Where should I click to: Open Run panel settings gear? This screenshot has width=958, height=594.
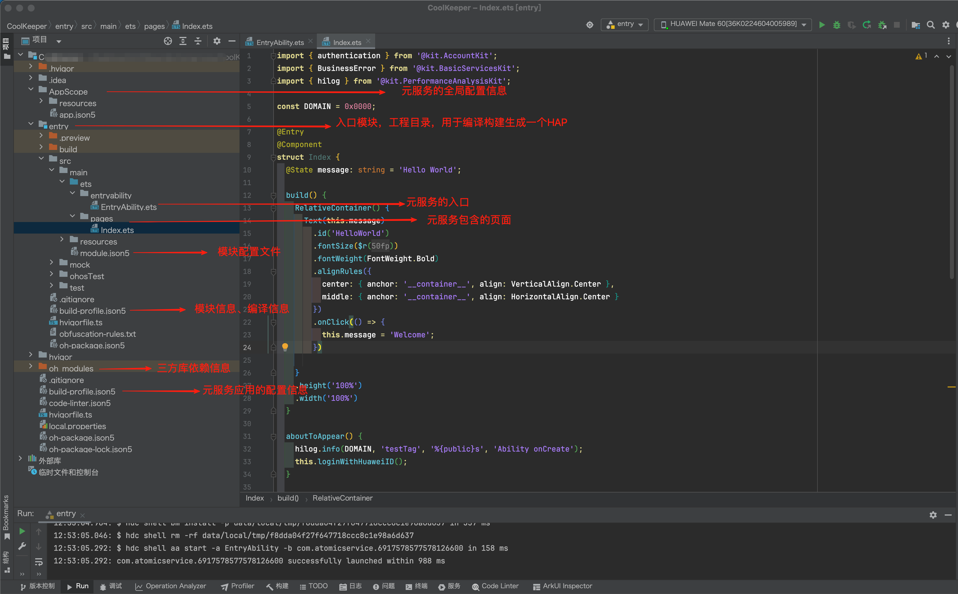point(933,515)
